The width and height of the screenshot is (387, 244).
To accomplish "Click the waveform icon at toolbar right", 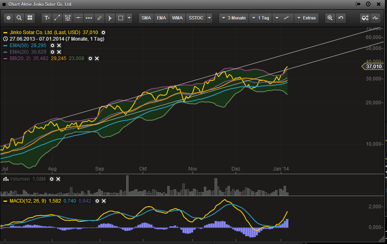I will [x=375, y=18].
